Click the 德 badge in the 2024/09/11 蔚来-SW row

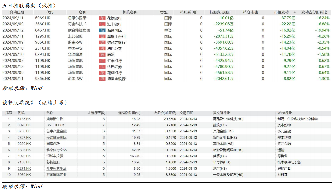click(x=102, y=79)
